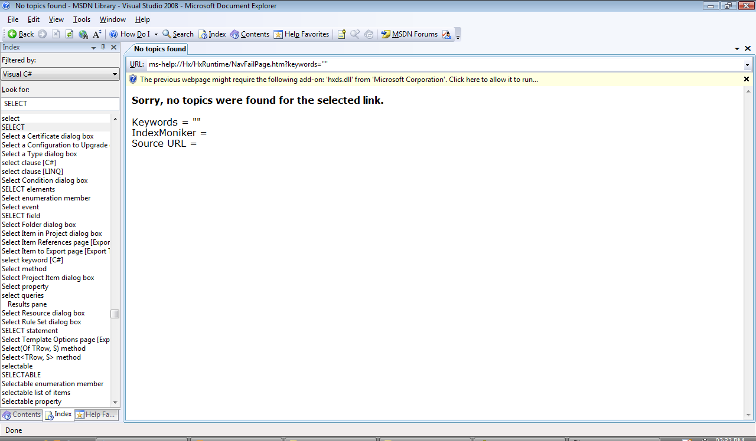This screenshot has height=441, width=756.
Task: Click the Back navigation button
Action: pyautogui.click(x=21, y=34)
